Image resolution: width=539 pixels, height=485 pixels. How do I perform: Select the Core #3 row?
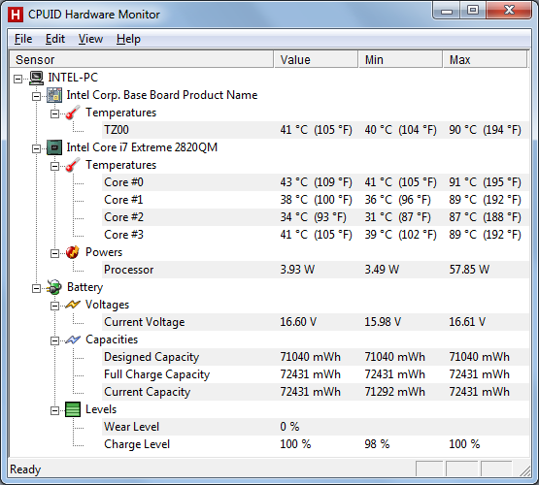pyautogui.click(x=316, y=235)
